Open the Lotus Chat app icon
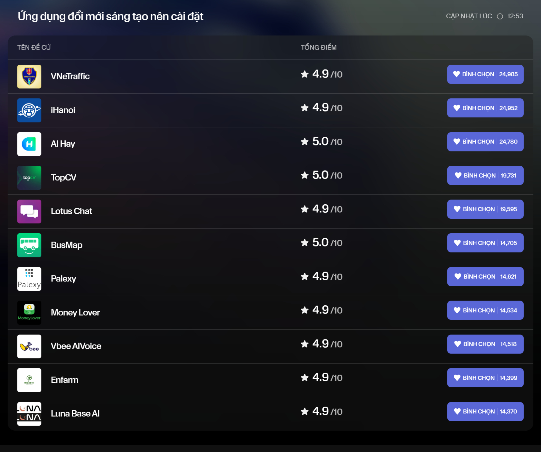Viewport: 541px width, 452px height. [x=29, y=211]
